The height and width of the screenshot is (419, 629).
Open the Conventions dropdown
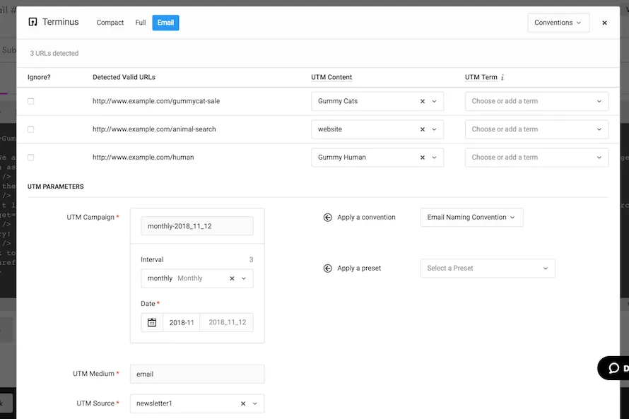558,22
